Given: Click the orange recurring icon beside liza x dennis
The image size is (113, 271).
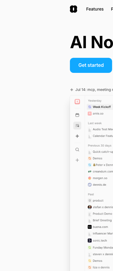Looking at the screenshot, I should 89,267.
